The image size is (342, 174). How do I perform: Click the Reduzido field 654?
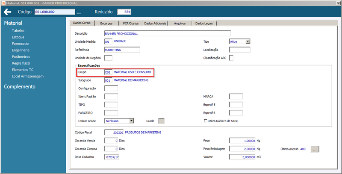point(124,12)
